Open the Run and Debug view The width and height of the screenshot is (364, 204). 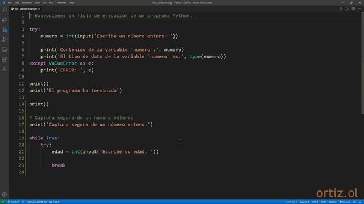(5, 40)
